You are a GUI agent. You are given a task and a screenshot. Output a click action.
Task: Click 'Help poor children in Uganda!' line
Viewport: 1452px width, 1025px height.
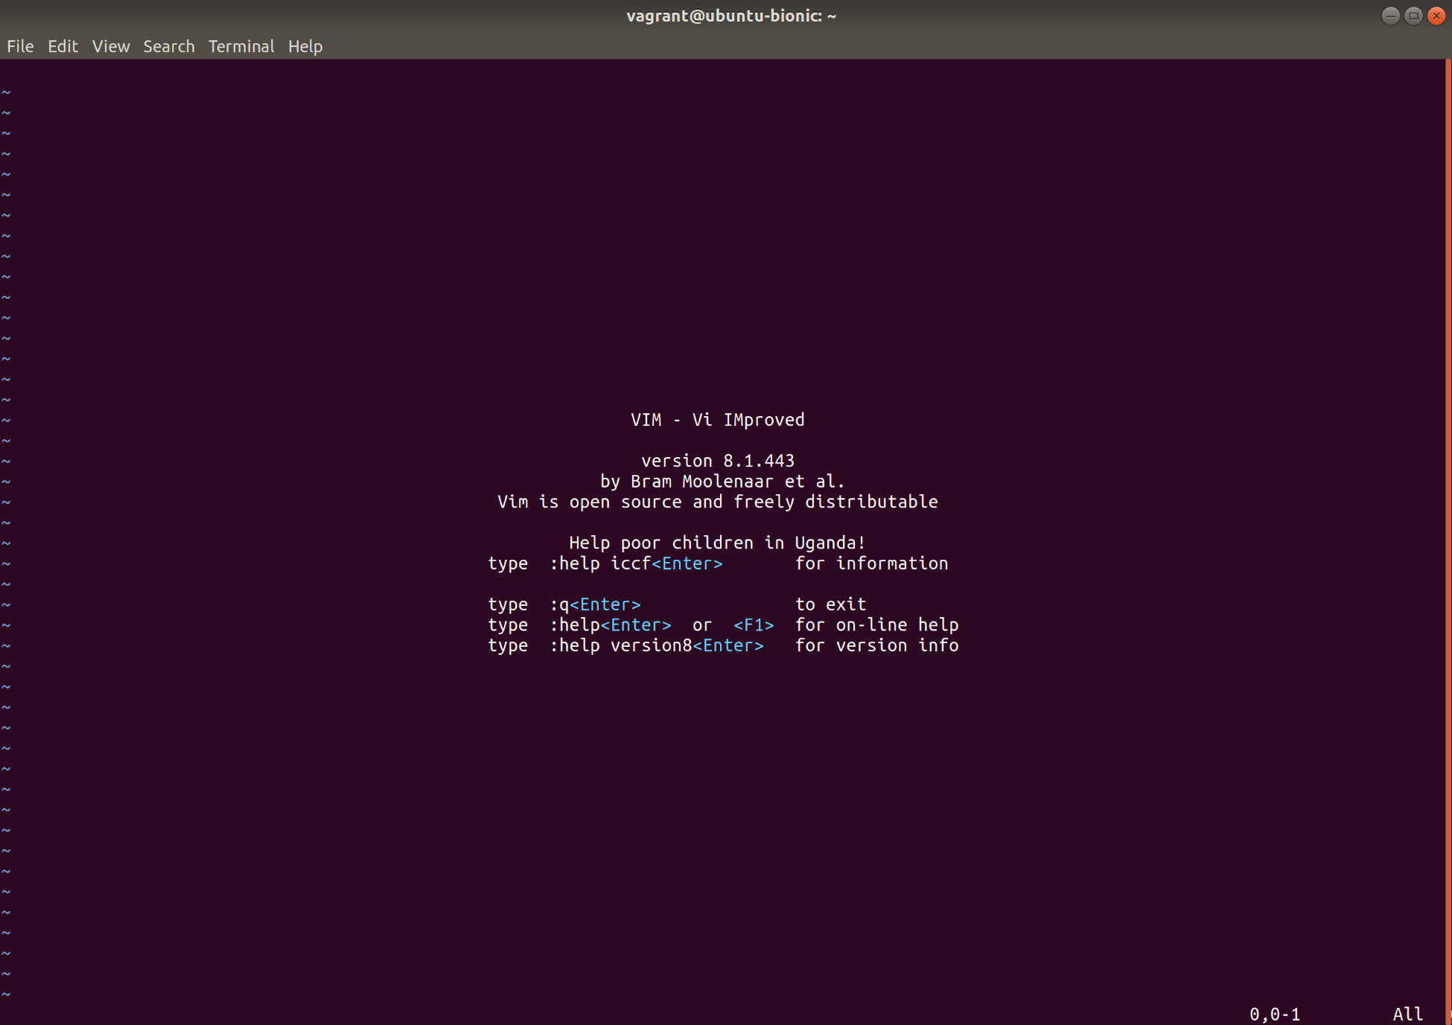(x=717, y=543)
